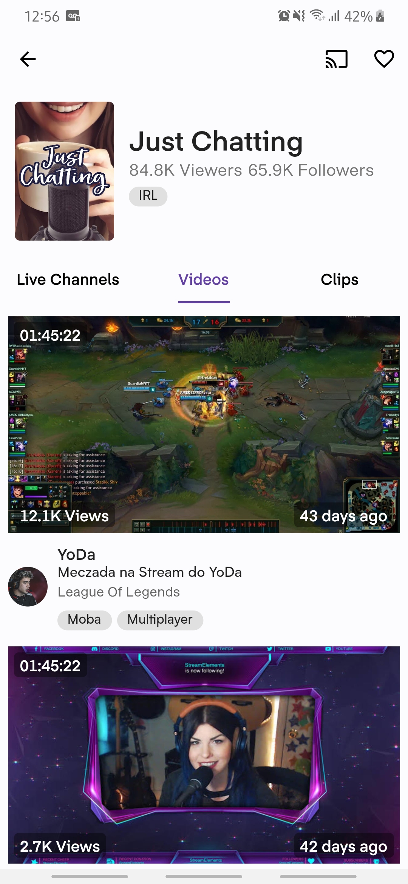The width and height of the screenshot is (408, 884).
Task: Switch to the Clips tab
Action: point(340,280)
